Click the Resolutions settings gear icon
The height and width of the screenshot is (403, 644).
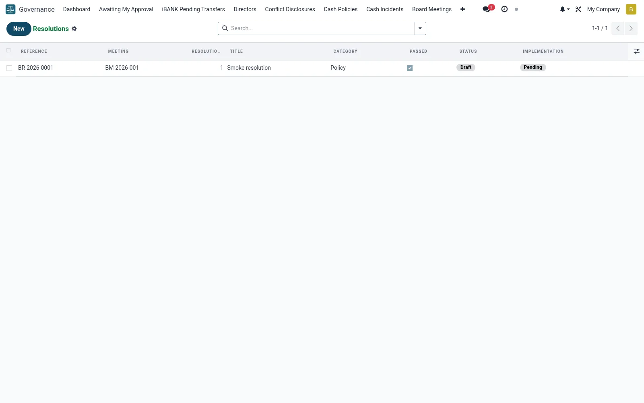(x=74, y=29)
